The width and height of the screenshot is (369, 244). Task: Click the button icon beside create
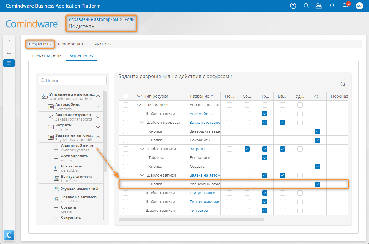[x=56, y=209]
